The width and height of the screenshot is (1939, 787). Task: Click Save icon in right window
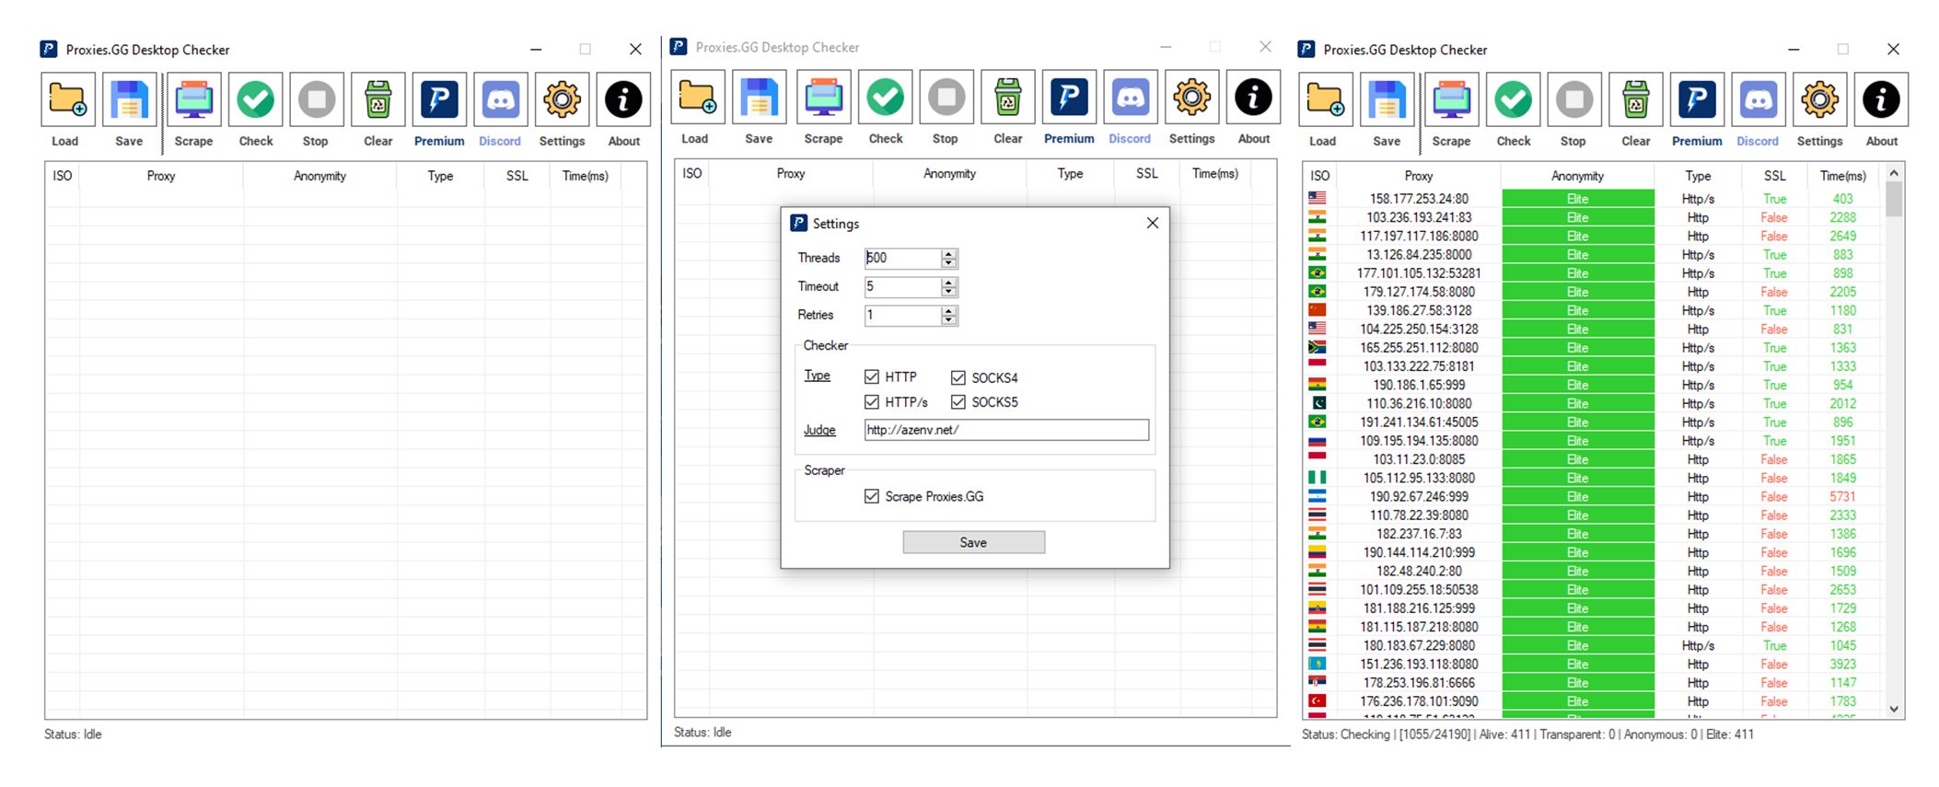(1387, 99)
